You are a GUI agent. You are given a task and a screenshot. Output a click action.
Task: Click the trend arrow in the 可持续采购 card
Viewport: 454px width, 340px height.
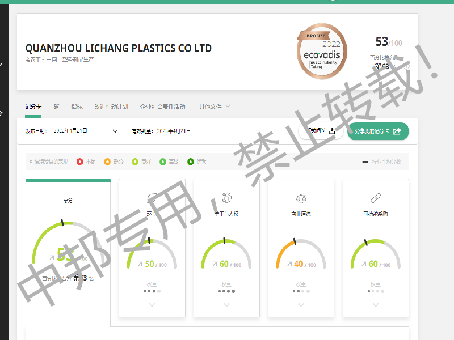[x=364, y=264]
